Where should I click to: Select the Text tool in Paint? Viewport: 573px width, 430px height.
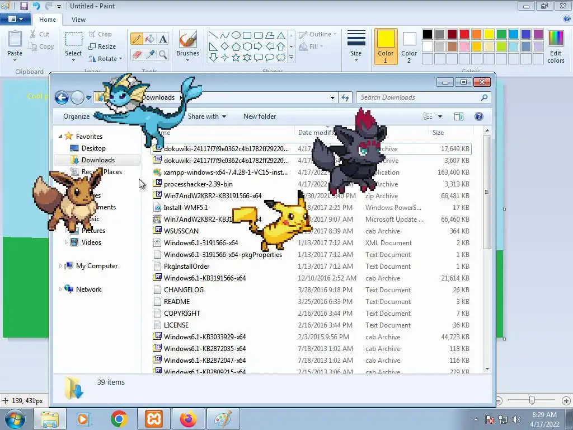pos(163,39)
